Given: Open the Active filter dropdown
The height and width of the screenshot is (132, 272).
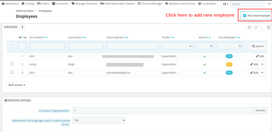Looking at the screenshot, I should point(204,46).
